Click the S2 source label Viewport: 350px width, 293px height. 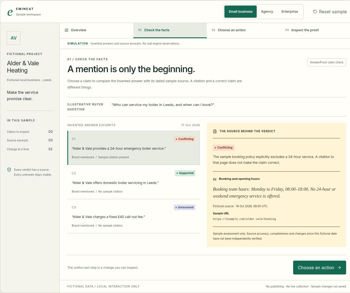click(x=215, y=179)
